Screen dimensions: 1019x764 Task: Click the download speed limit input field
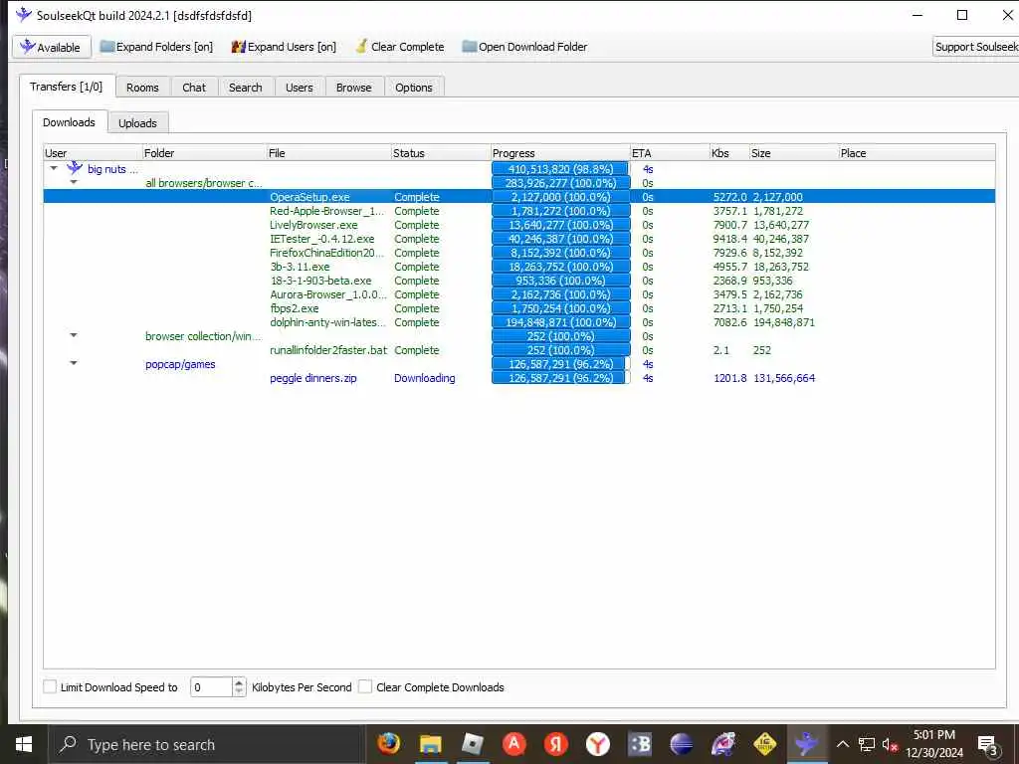point(211,686)
